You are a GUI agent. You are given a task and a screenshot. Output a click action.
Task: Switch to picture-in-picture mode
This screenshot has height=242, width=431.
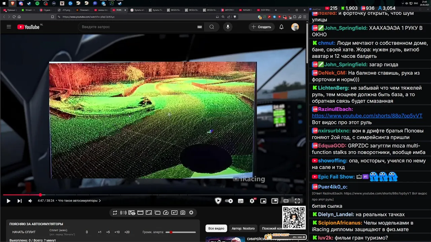275,201
